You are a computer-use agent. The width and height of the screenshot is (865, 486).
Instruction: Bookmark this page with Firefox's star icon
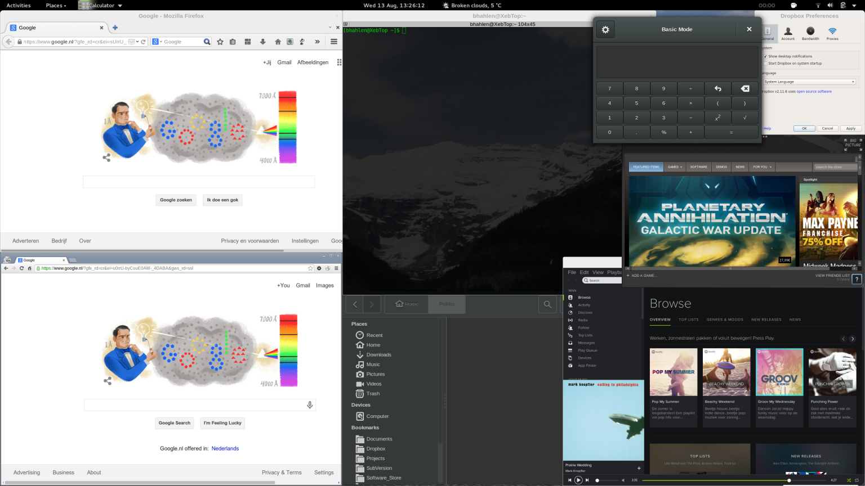click(x=220, y=42)
